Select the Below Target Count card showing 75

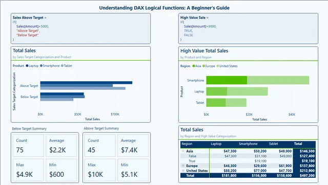coord(29,145)
